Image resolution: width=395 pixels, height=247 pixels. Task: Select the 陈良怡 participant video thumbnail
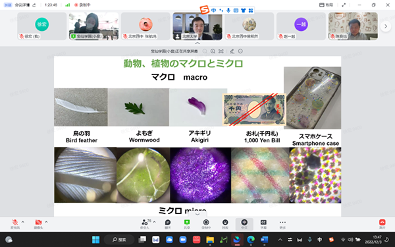(x=353, y=26)
